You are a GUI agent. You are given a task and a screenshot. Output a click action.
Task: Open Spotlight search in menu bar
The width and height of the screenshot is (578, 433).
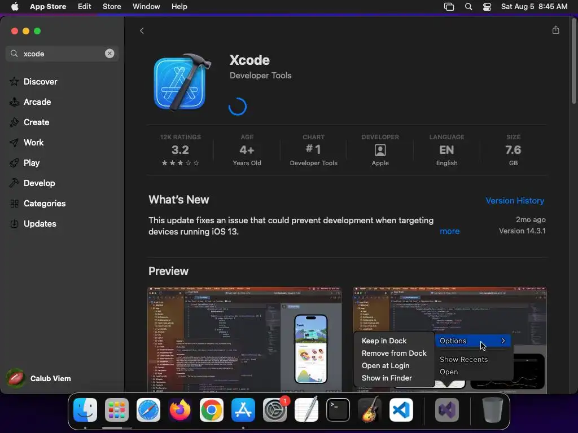pyautogui.click(x=468, y=6)
